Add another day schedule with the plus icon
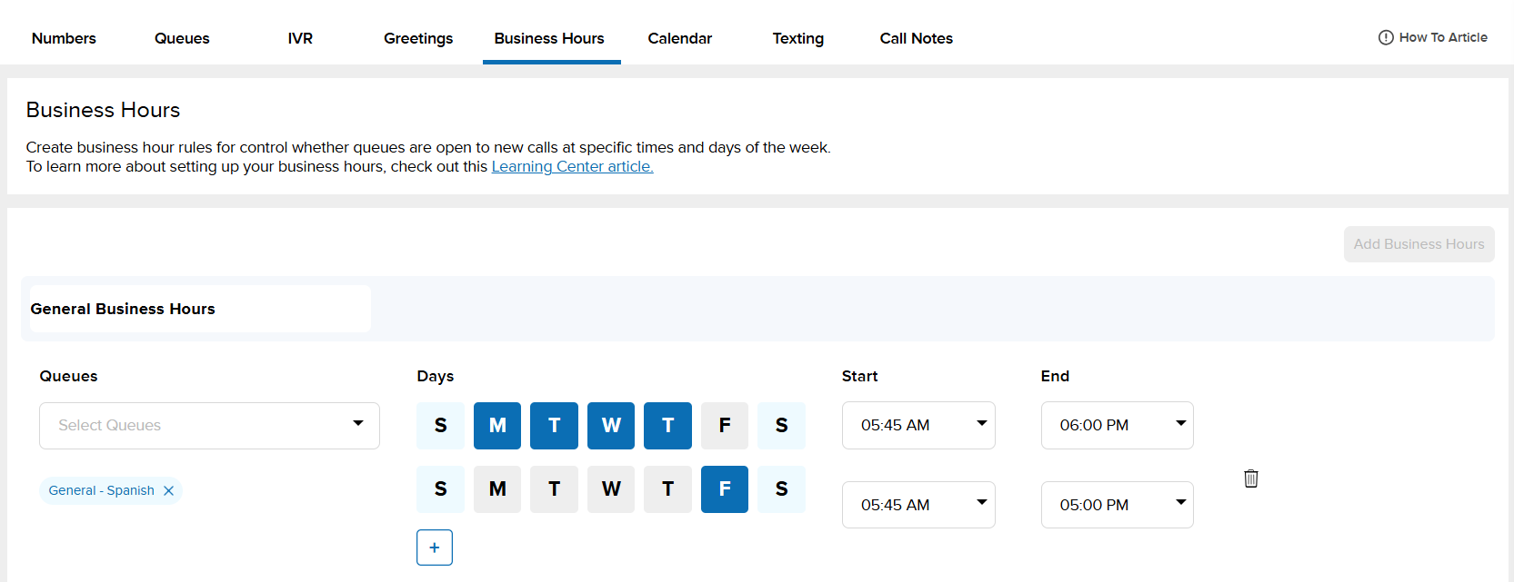The height and width of the screenshot is (582, 1514). click(434, 547)
